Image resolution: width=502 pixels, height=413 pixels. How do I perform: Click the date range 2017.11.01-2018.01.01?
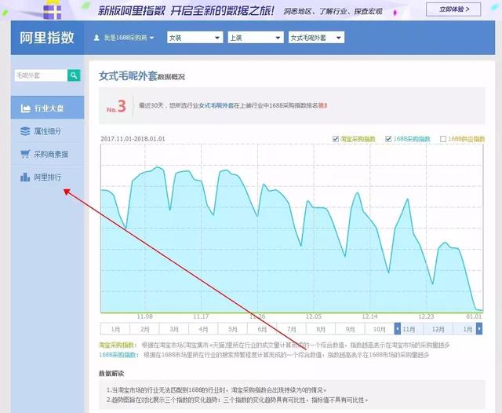(133, 139)
